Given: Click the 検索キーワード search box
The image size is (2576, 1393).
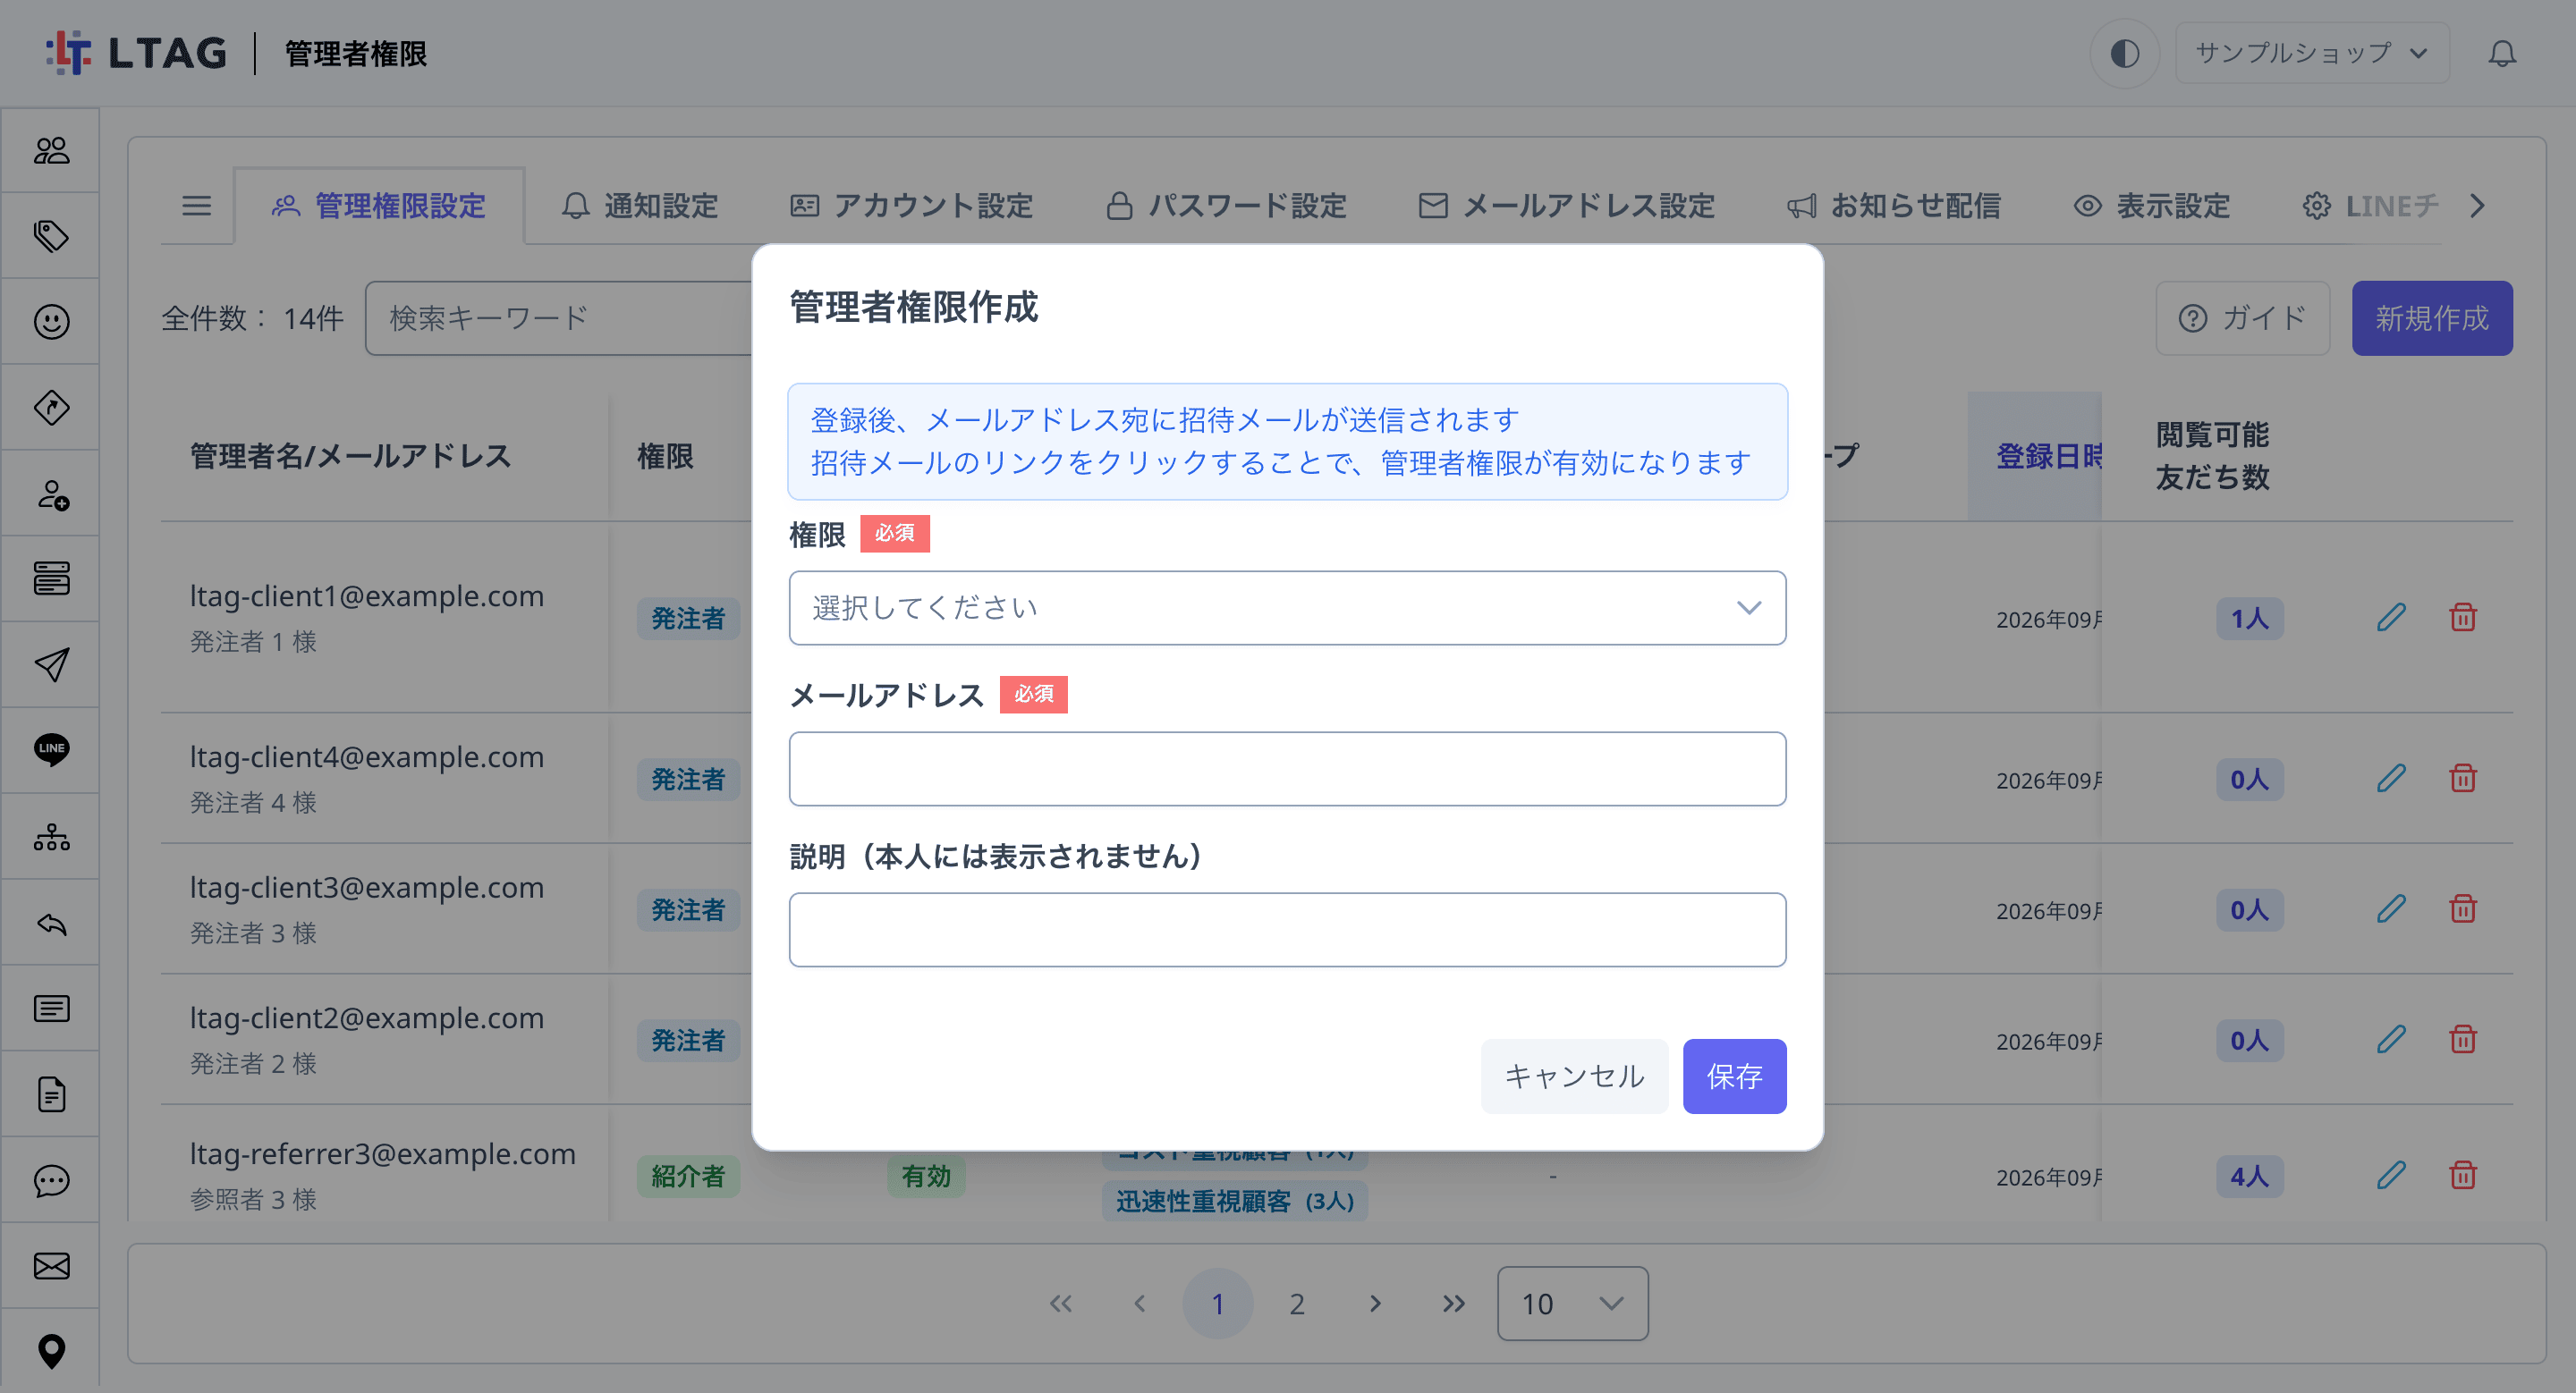Looking at the screenshot, I should pos(560,317).
